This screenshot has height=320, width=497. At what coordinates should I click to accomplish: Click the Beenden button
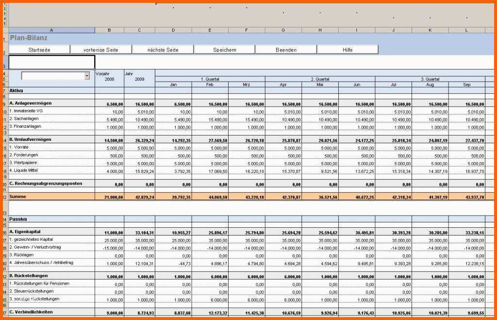(286, 50)
